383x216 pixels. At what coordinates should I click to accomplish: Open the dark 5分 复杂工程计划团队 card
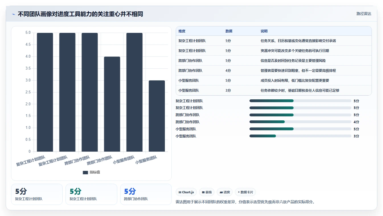pos(37,194)
